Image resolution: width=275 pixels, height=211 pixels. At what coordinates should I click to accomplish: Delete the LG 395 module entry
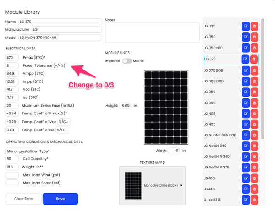(x=254, y=103)
